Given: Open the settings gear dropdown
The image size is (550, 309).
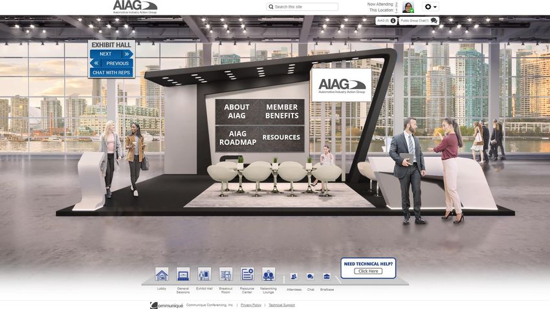Looking at the screenshot, I should point(431,6).
